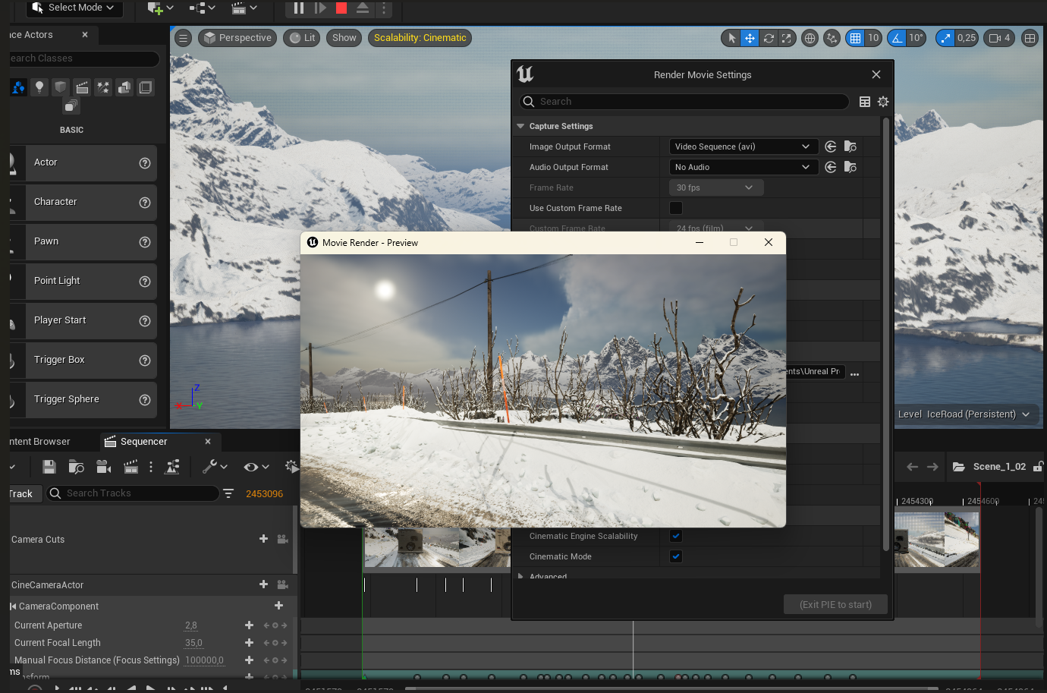Eject from the player controller
This screenshot has width=1047, height=693.
pos(363,8)
